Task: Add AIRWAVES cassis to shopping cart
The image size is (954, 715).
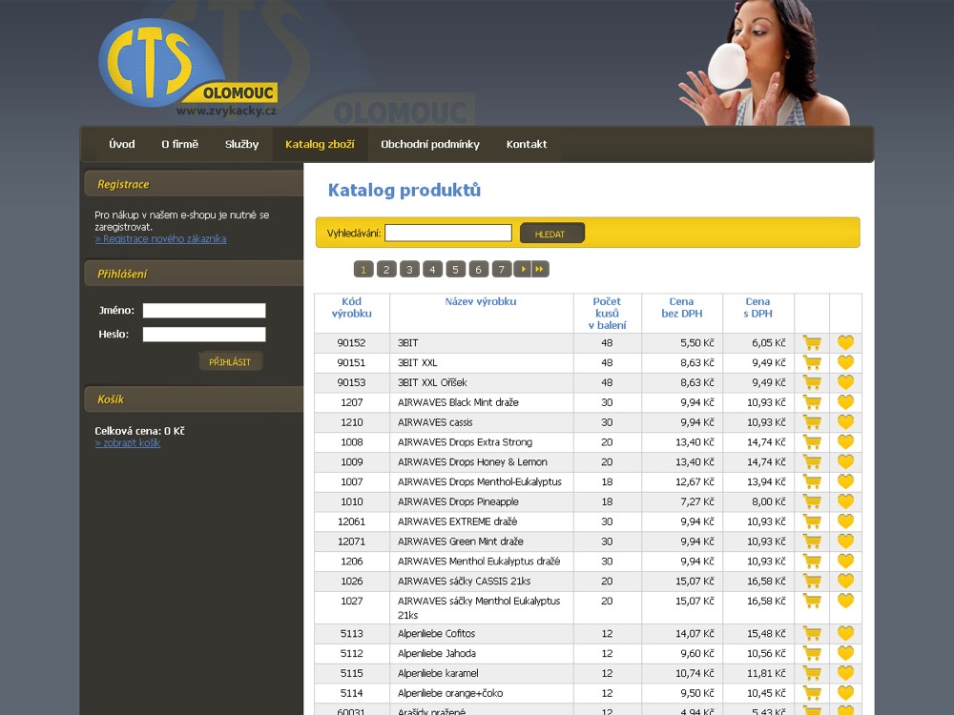Action: tap(812, 422)
